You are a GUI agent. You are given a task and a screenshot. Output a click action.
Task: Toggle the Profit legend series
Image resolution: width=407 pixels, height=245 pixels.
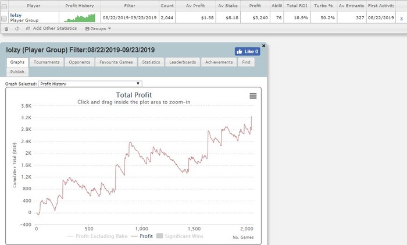coord(142,236)
